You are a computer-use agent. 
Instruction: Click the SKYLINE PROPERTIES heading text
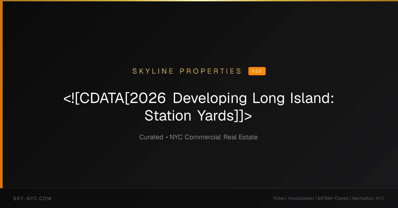(x=187, y=71)
